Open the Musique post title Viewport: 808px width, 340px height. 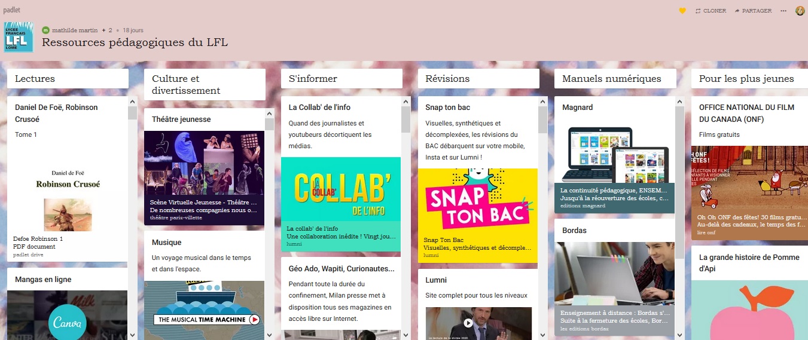coord(166,242)
